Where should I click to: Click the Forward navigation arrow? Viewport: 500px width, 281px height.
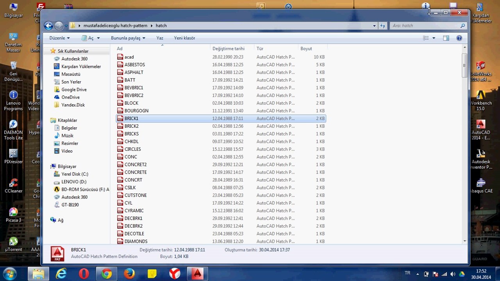pyautogui.click(x=59, y=26)
